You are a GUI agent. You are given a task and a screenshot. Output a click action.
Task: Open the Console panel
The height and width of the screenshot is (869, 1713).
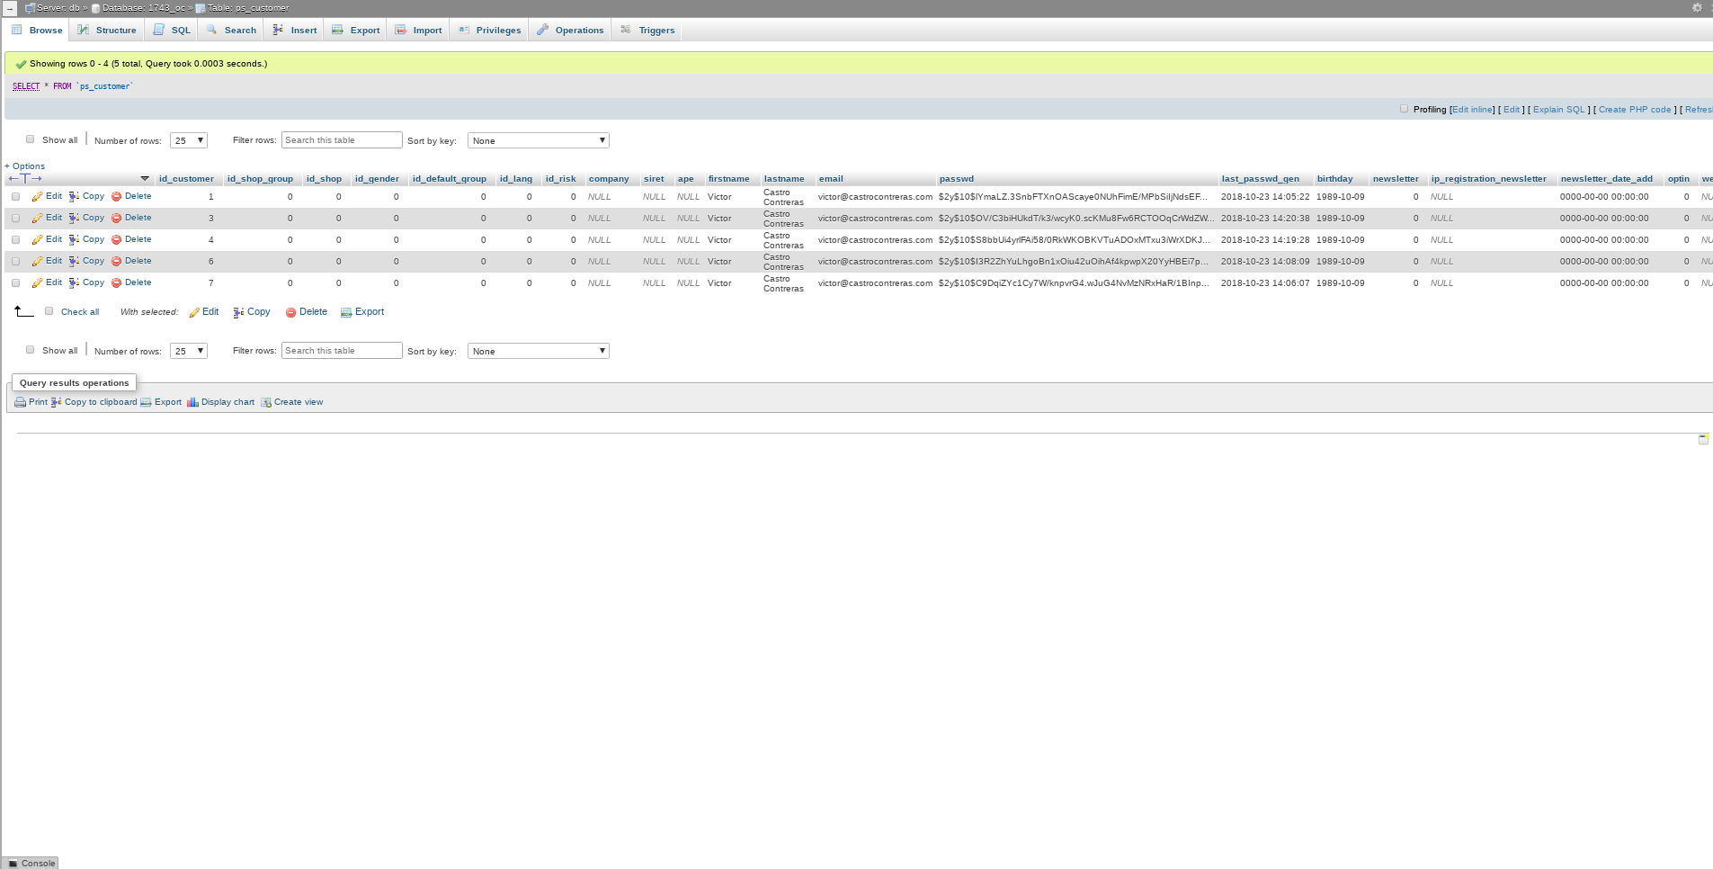tap(30, 864)
